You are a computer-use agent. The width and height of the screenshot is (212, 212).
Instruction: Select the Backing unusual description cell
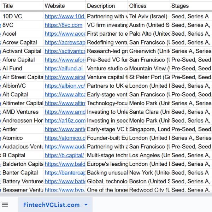tap(107, 173)
